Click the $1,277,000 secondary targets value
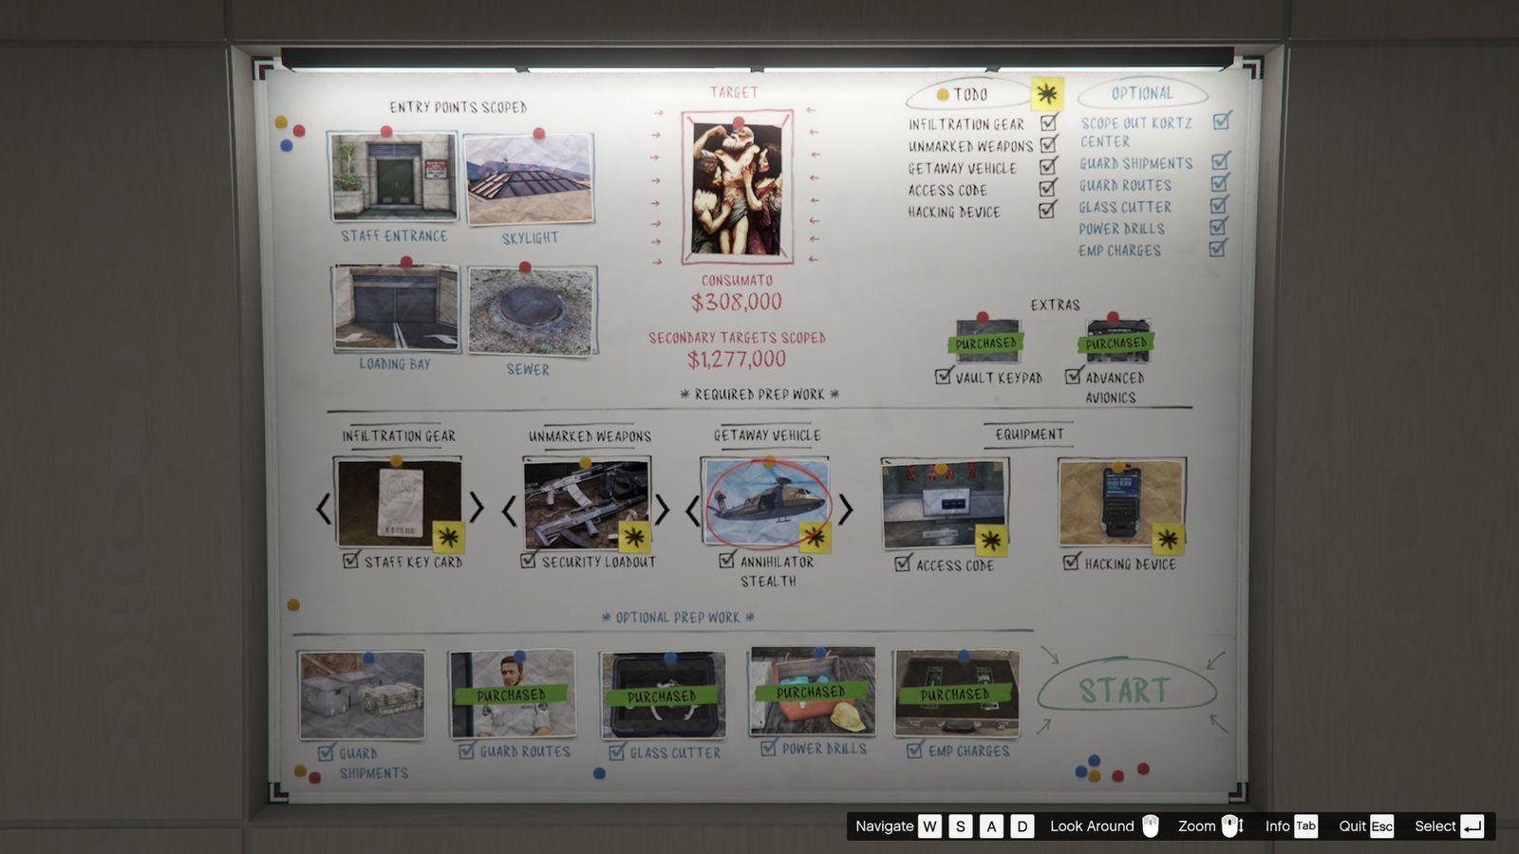 (x=737, y=360)
